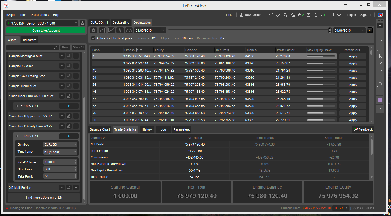Switch to the Backtesting tab
Image resolution: width=391 pixels, height=216 pixels.
pyautogui.click(x=121, y=22)
